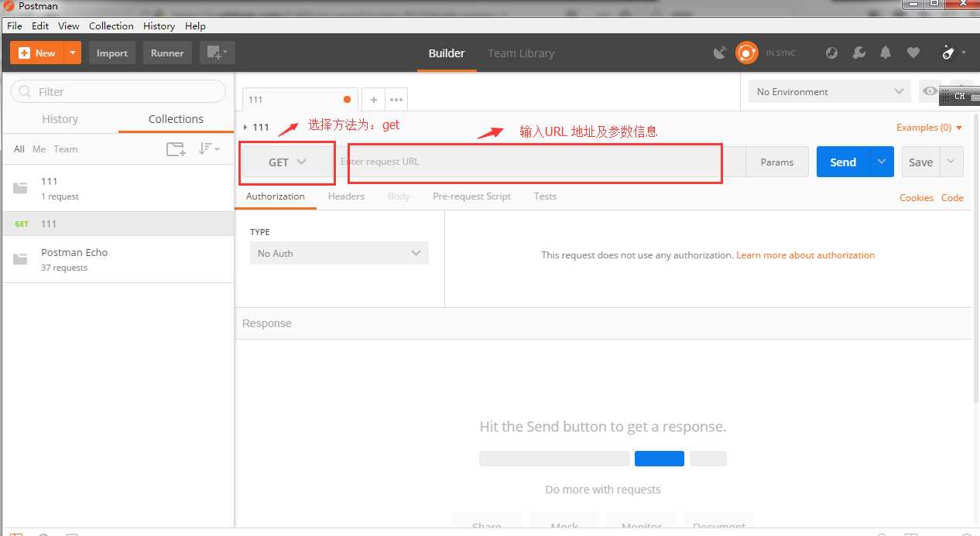Viewport: 980px width, 536px height.
Task: Switch to the Pre-request Script tab
Action: 471,196
